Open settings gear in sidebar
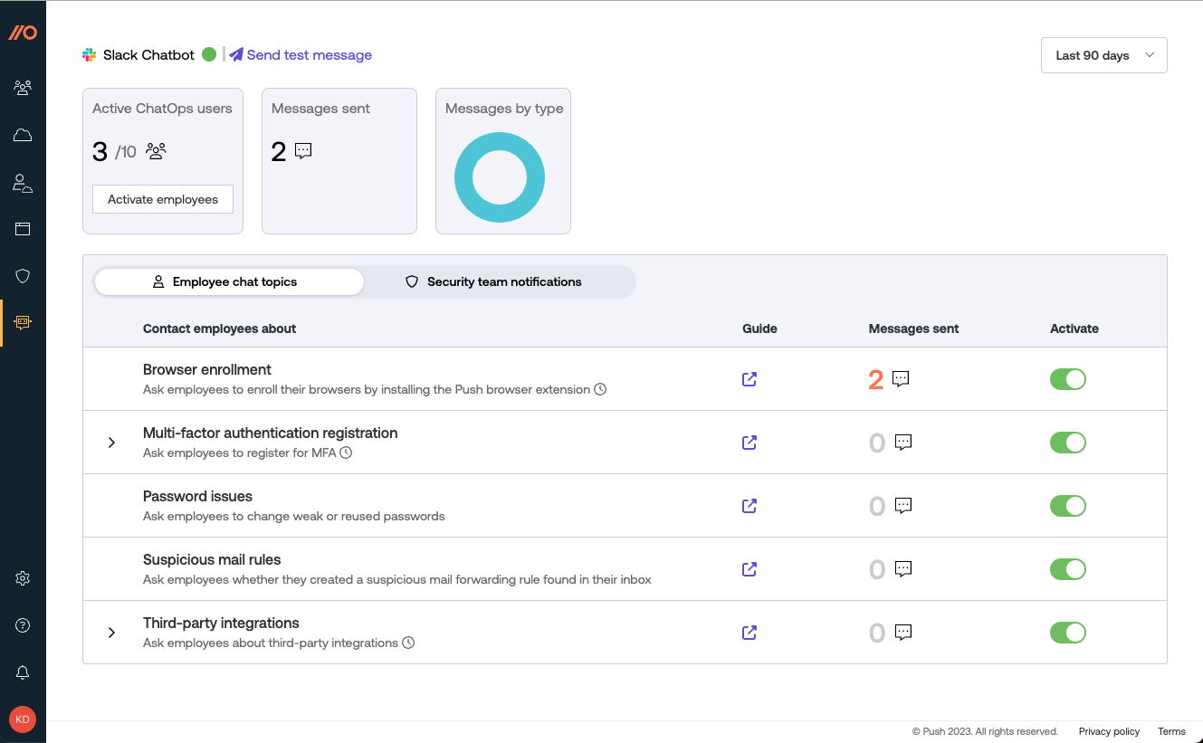 [23, 578]
